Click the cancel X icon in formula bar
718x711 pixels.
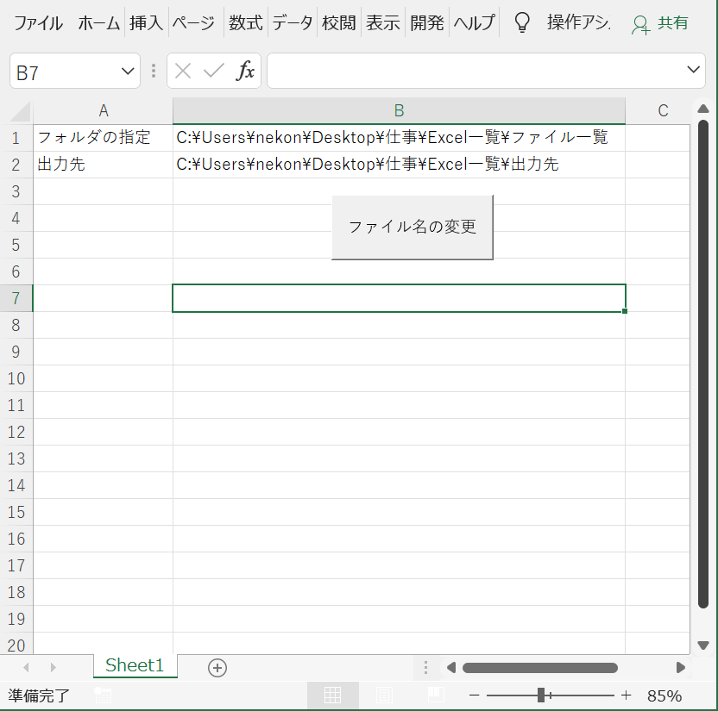183,71
